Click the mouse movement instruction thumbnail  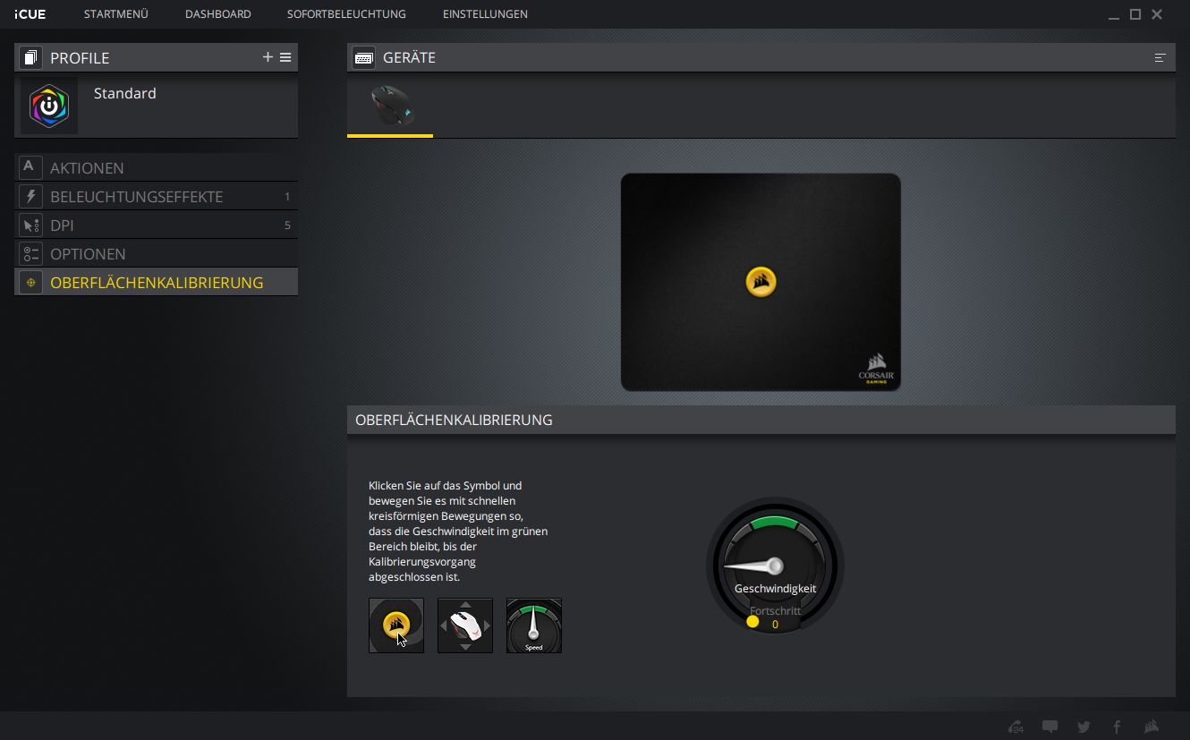click(x=465, y=625)
